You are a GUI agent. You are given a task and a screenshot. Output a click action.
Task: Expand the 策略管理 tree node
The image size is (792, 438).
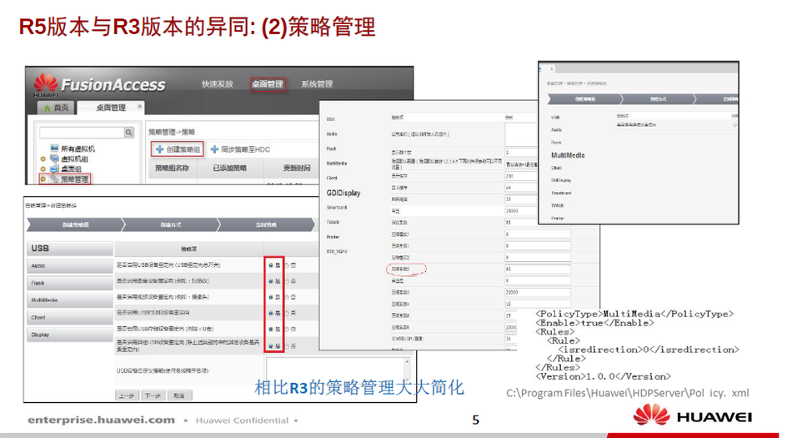coord(43,179)
